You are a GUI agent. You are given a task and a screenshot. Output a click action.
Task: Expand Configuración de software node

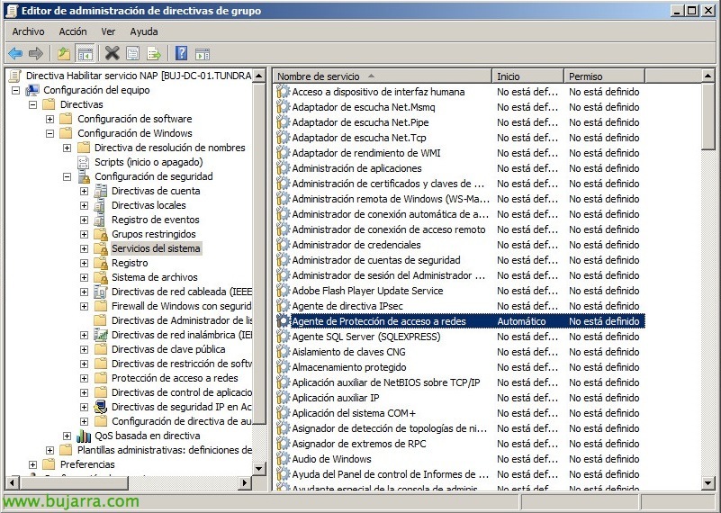tap(50, 119)
